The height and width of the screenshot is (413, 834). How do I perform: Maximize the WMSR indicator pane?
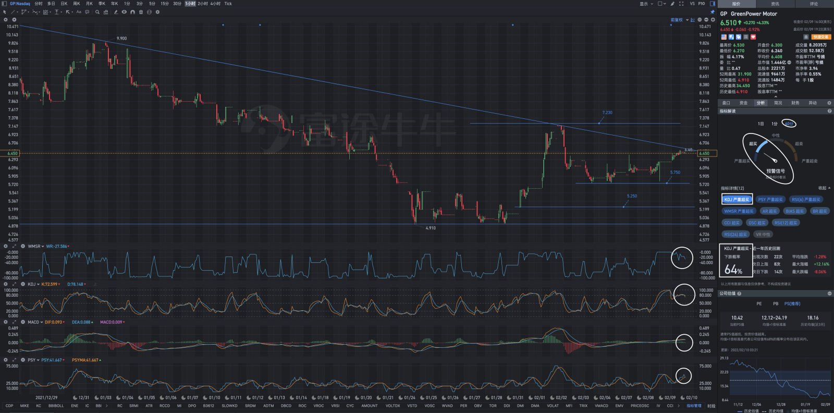(x=14, y=246)
